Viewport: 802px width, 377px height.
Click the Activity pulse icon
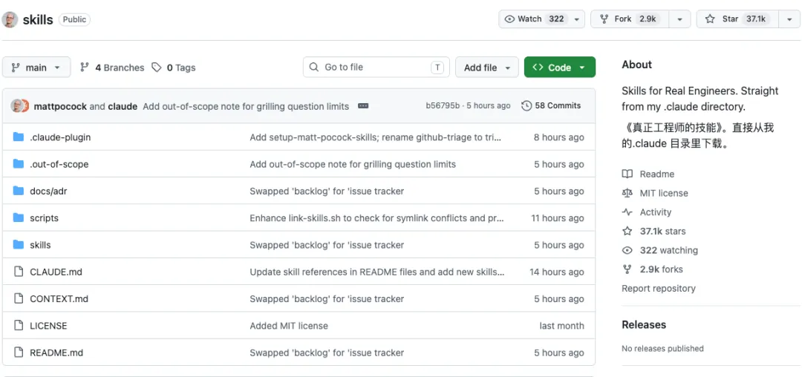click(x=627, y=212)
